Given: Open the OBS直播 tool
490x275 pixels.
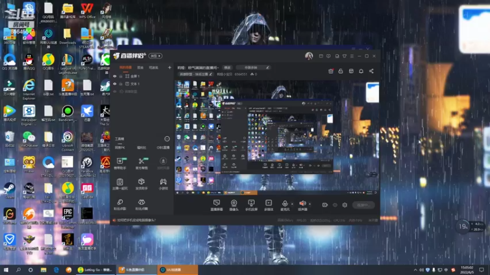Looking at the screenshot, I should tap(163, 147).
